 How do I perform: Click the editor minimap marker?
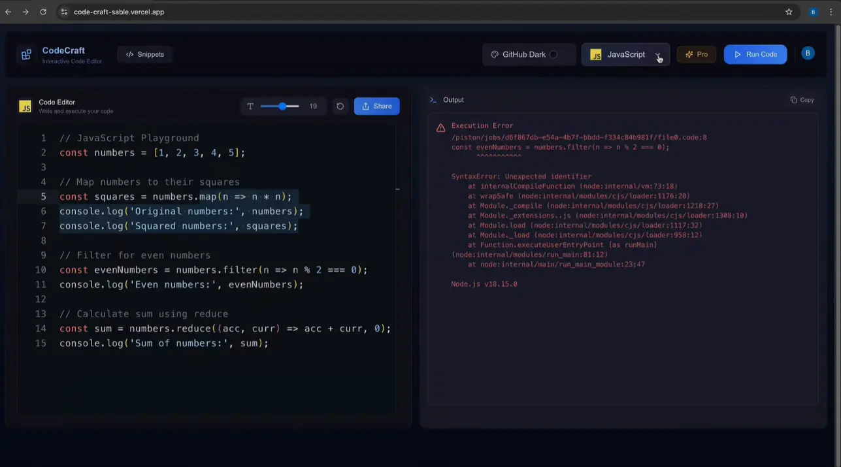(x=397, y=189)
